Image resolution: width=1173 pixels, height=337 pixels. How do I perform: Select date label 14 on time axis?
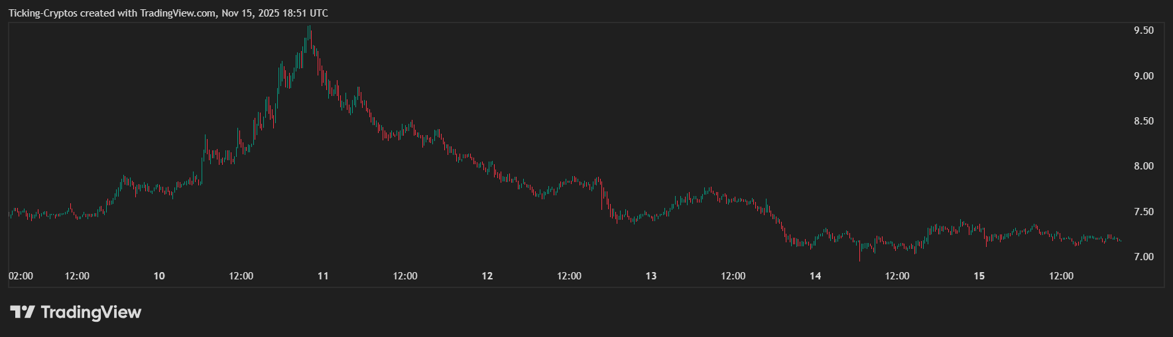pyautogui.click(x=815, y=276)
